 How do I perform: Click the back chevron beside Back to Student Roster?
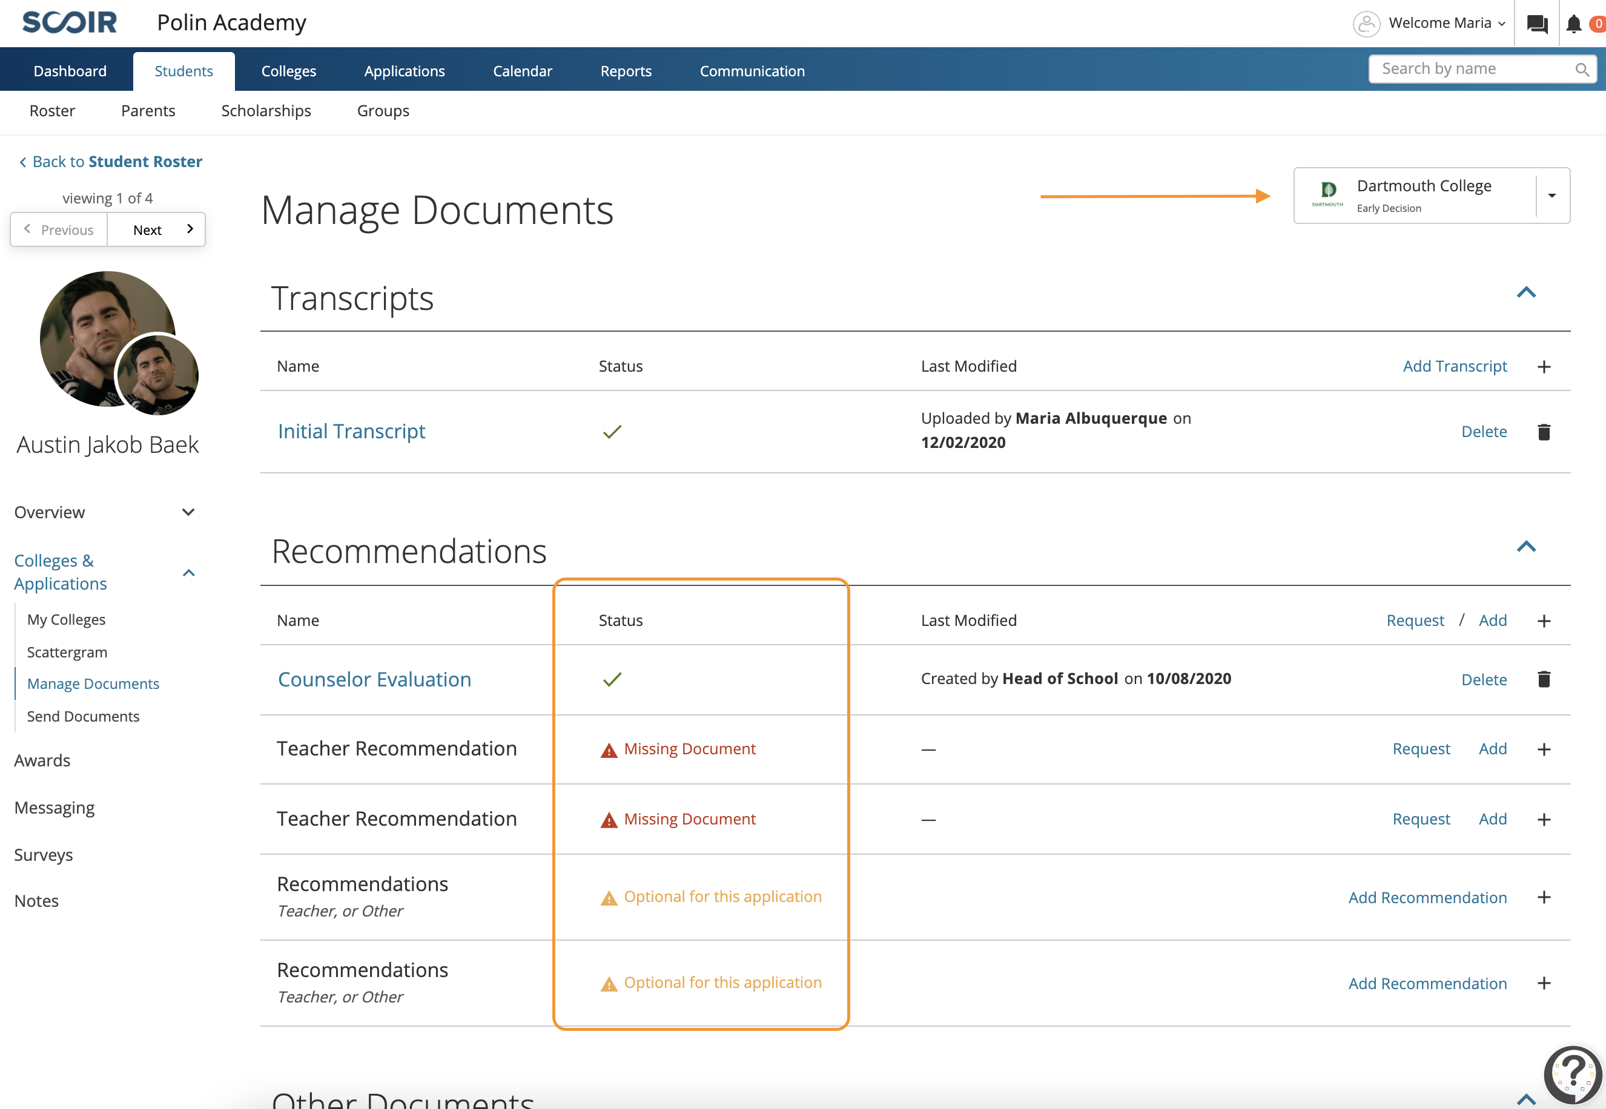point(23,162)
